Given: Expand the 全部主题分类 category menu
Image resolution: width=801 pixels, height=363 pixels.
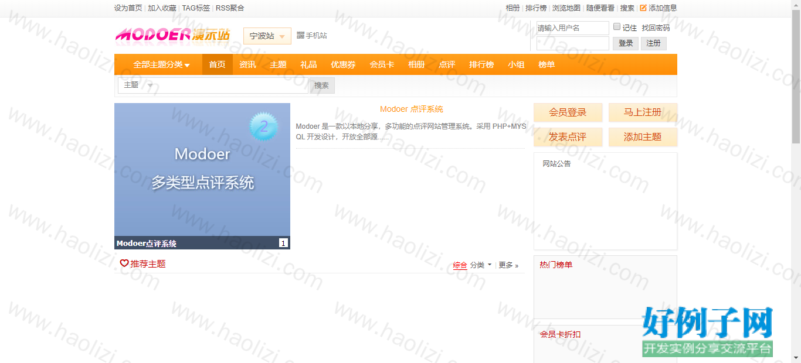Looking at the screenshot, I should [161, 64].
